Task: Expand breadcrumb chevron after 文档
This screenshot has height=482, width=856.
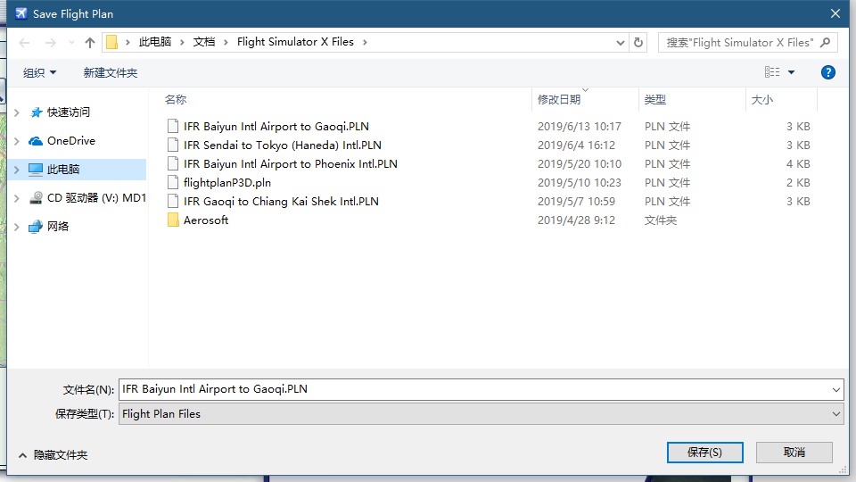Action: 226,42
